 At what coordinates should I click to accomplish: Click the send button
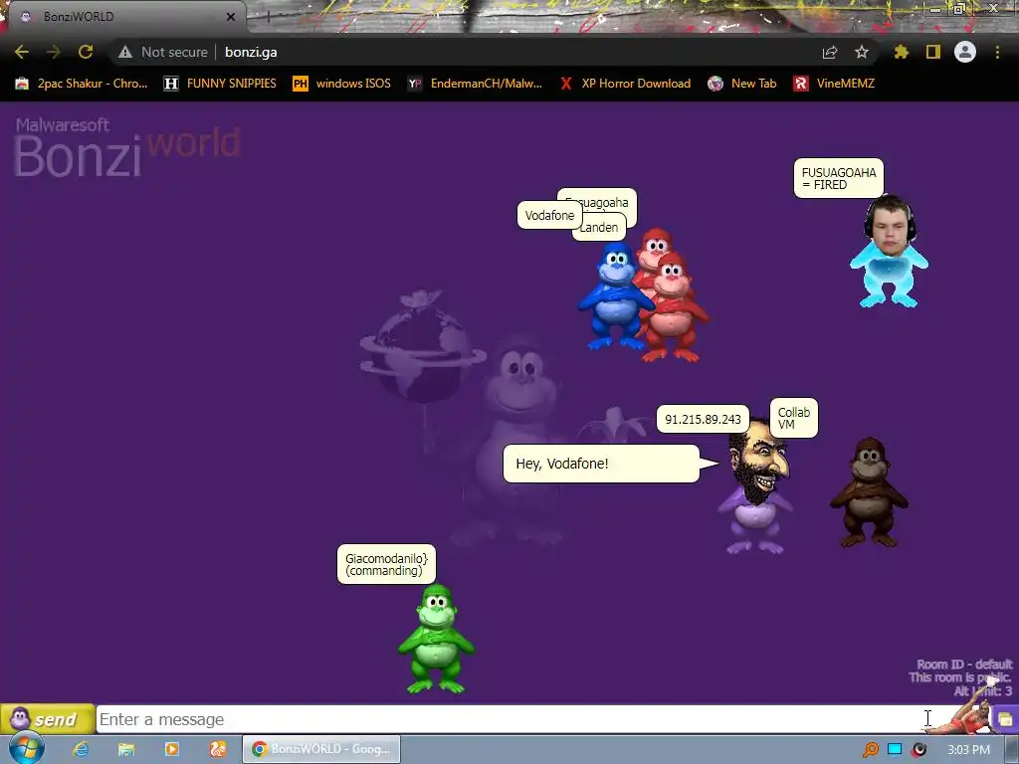point(48,719)
